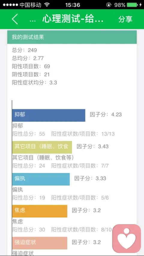Image resolution: width=144 pixels, height=256 pixels.
Task: Tap the signal strength dots
Action: click(10, 5)
